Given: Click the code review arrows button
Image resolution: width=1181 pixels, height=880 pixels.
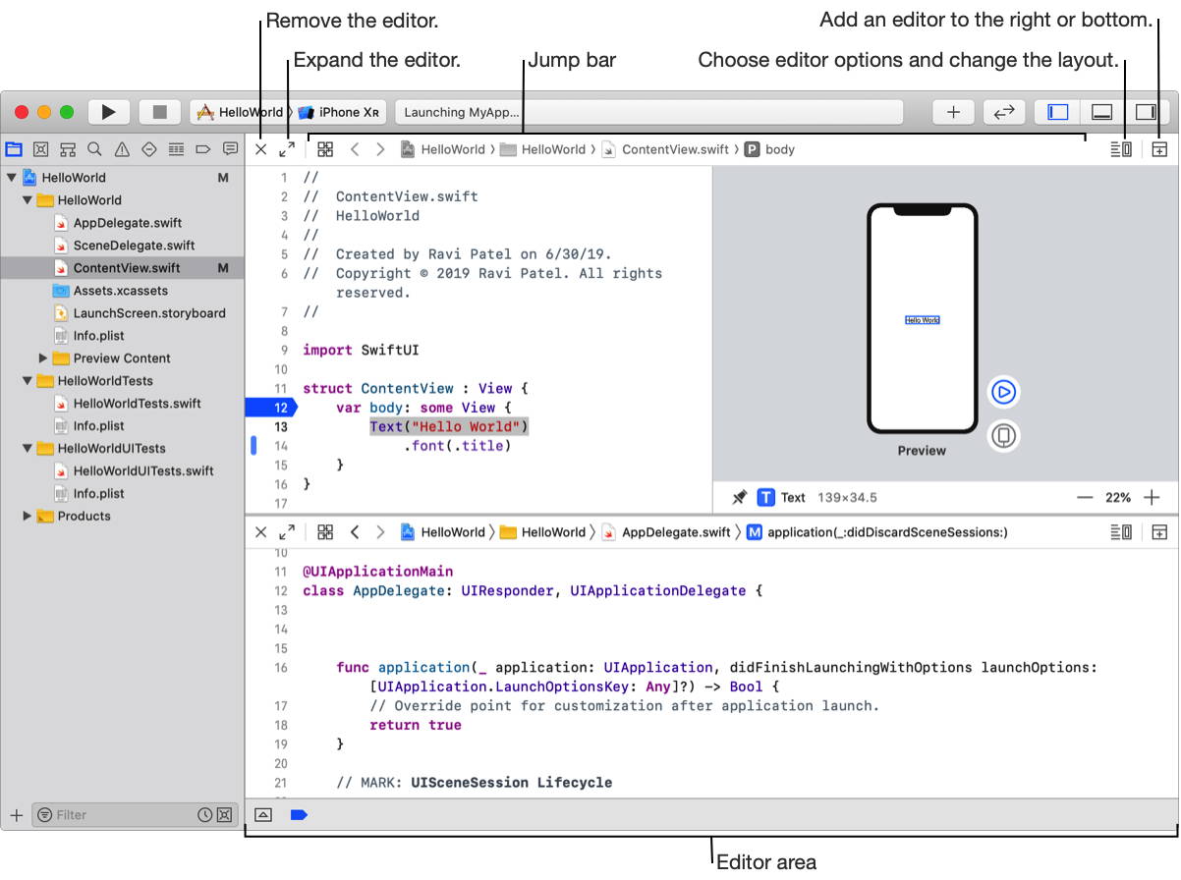Looking at the screenshot, I should point(1004,112).
